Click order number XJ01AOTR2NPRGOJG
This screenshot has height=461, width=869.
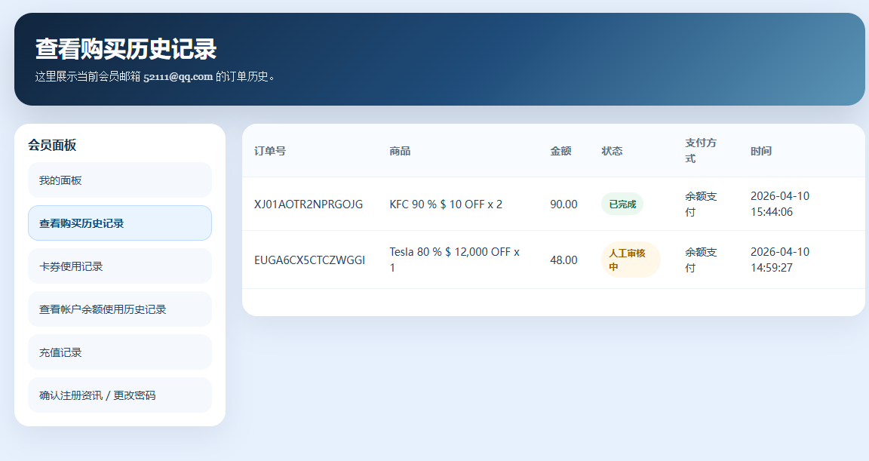(x=309, y=204)
